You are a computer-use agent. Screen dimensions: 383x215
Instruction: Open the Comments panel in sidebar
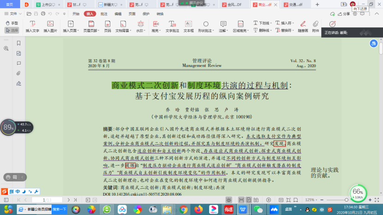18,64
